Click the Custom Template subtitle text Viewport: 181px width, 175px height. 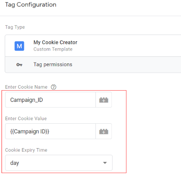(53, 49)
